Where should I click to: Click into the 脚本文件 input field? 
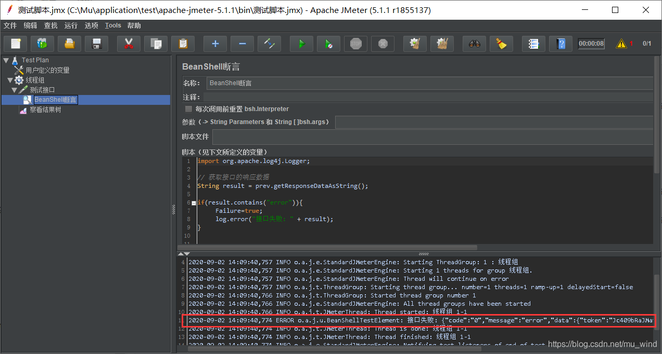point(432,137)
